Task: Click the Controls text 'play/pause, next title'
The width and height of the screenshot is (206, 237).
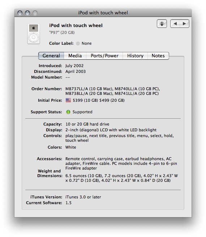Action: tap(86, 136)
